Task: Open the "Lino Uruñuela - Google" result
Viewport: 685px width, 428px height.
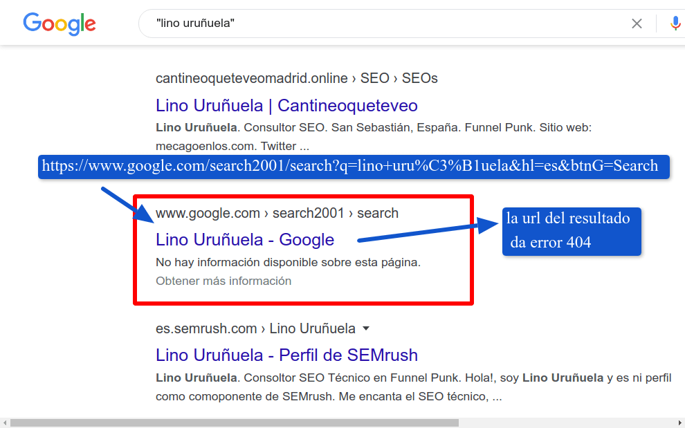Action: point(245,239)
